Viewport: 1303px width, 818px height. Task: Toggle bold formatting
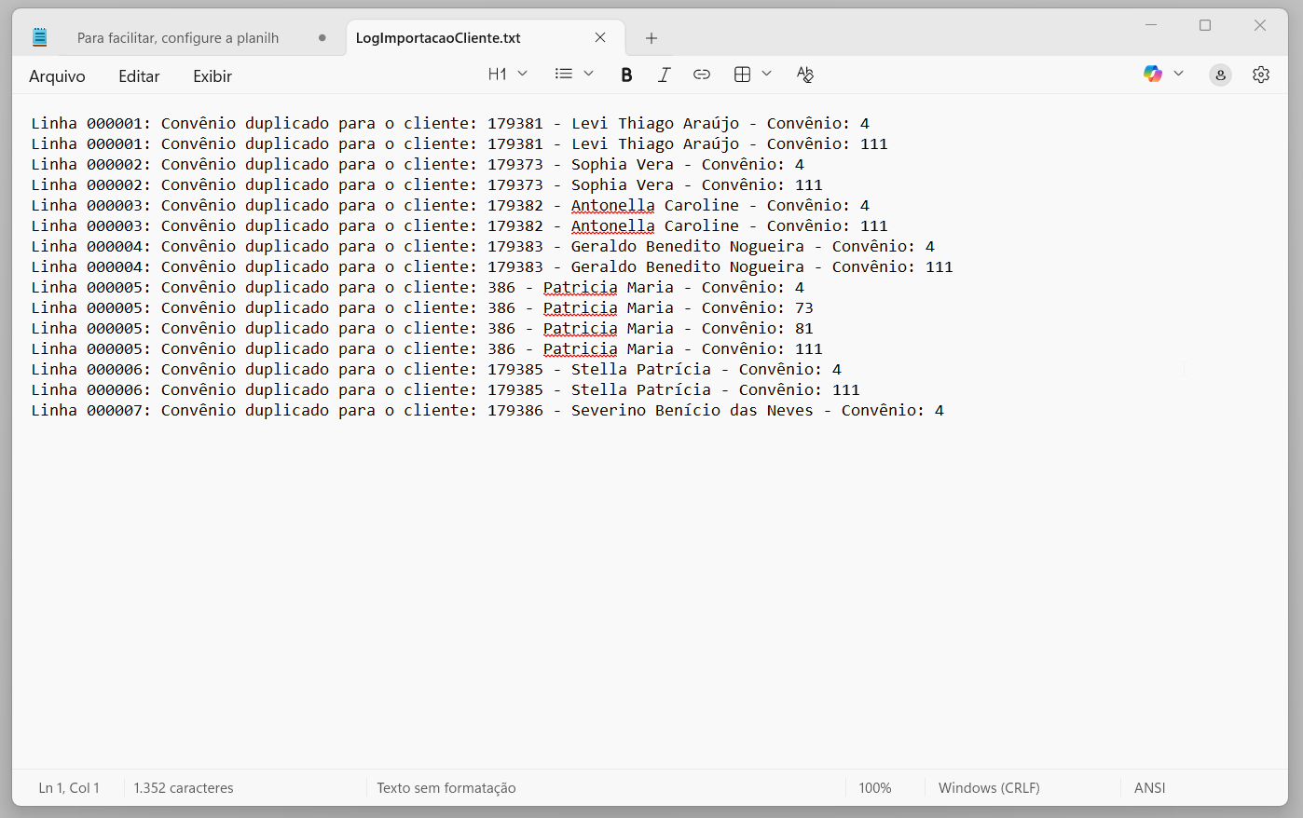click(x=626, y=75)
